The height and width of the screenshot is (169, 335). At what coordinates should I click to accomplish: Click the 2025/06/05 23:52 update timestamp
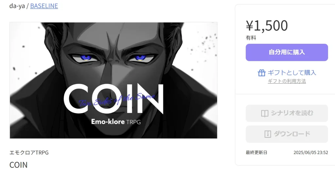(311, 152)
